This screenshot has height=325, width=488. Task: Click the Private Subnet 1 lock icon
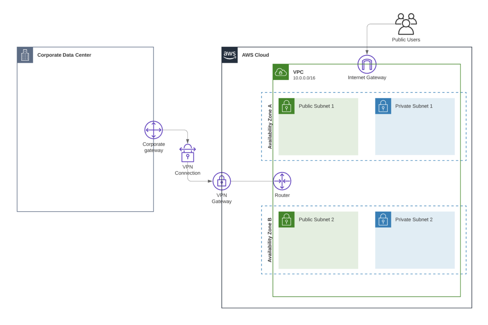pos(383,106)
